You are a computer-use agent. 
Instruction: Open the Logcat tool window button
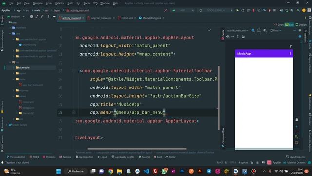(102, 157)
